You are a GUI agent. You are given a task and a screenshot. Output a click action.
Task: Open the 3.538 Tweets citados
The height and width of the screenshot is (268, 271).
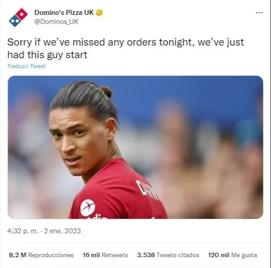click(x=168, y=255)
